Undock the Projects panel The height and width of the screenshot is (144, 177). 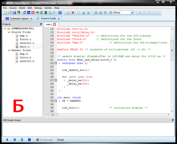click(x=41, y=24)
